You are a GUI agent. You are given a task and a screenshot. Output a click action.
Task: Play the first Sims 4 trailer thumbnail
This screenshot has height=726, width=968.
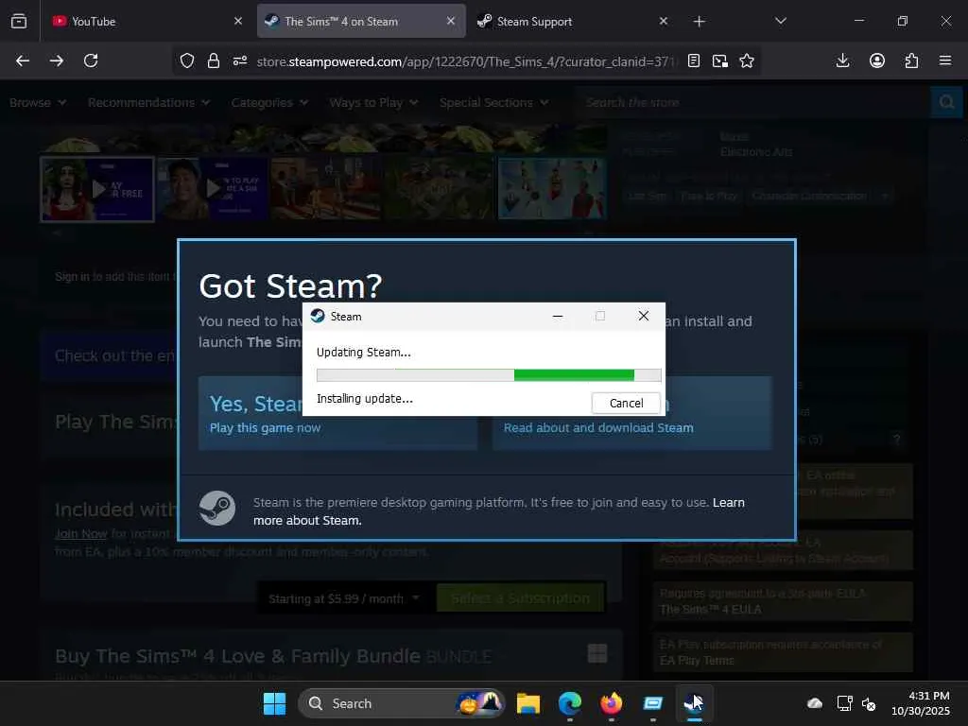(97, 189)
